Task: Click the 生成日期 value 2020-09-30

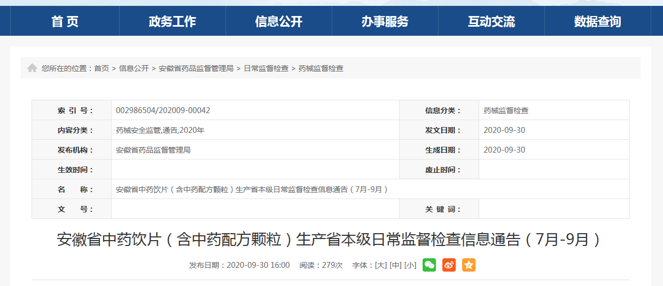Action: (x=504, y=150)
